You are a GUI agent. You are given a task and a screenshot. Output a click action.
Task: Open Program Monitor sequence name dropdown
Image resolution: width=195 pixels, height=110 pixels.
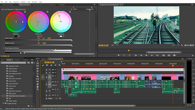click(x=120, y=5)
